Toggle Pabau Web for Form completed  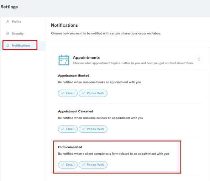coord(93,165)
